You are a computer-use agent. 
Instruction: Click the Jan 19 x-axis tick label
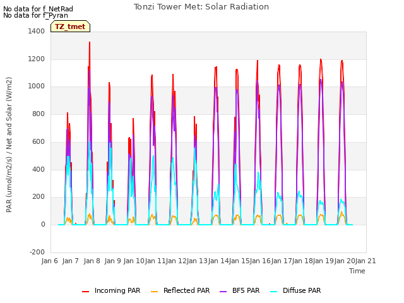pyautogui.click(x=323, y=261)
